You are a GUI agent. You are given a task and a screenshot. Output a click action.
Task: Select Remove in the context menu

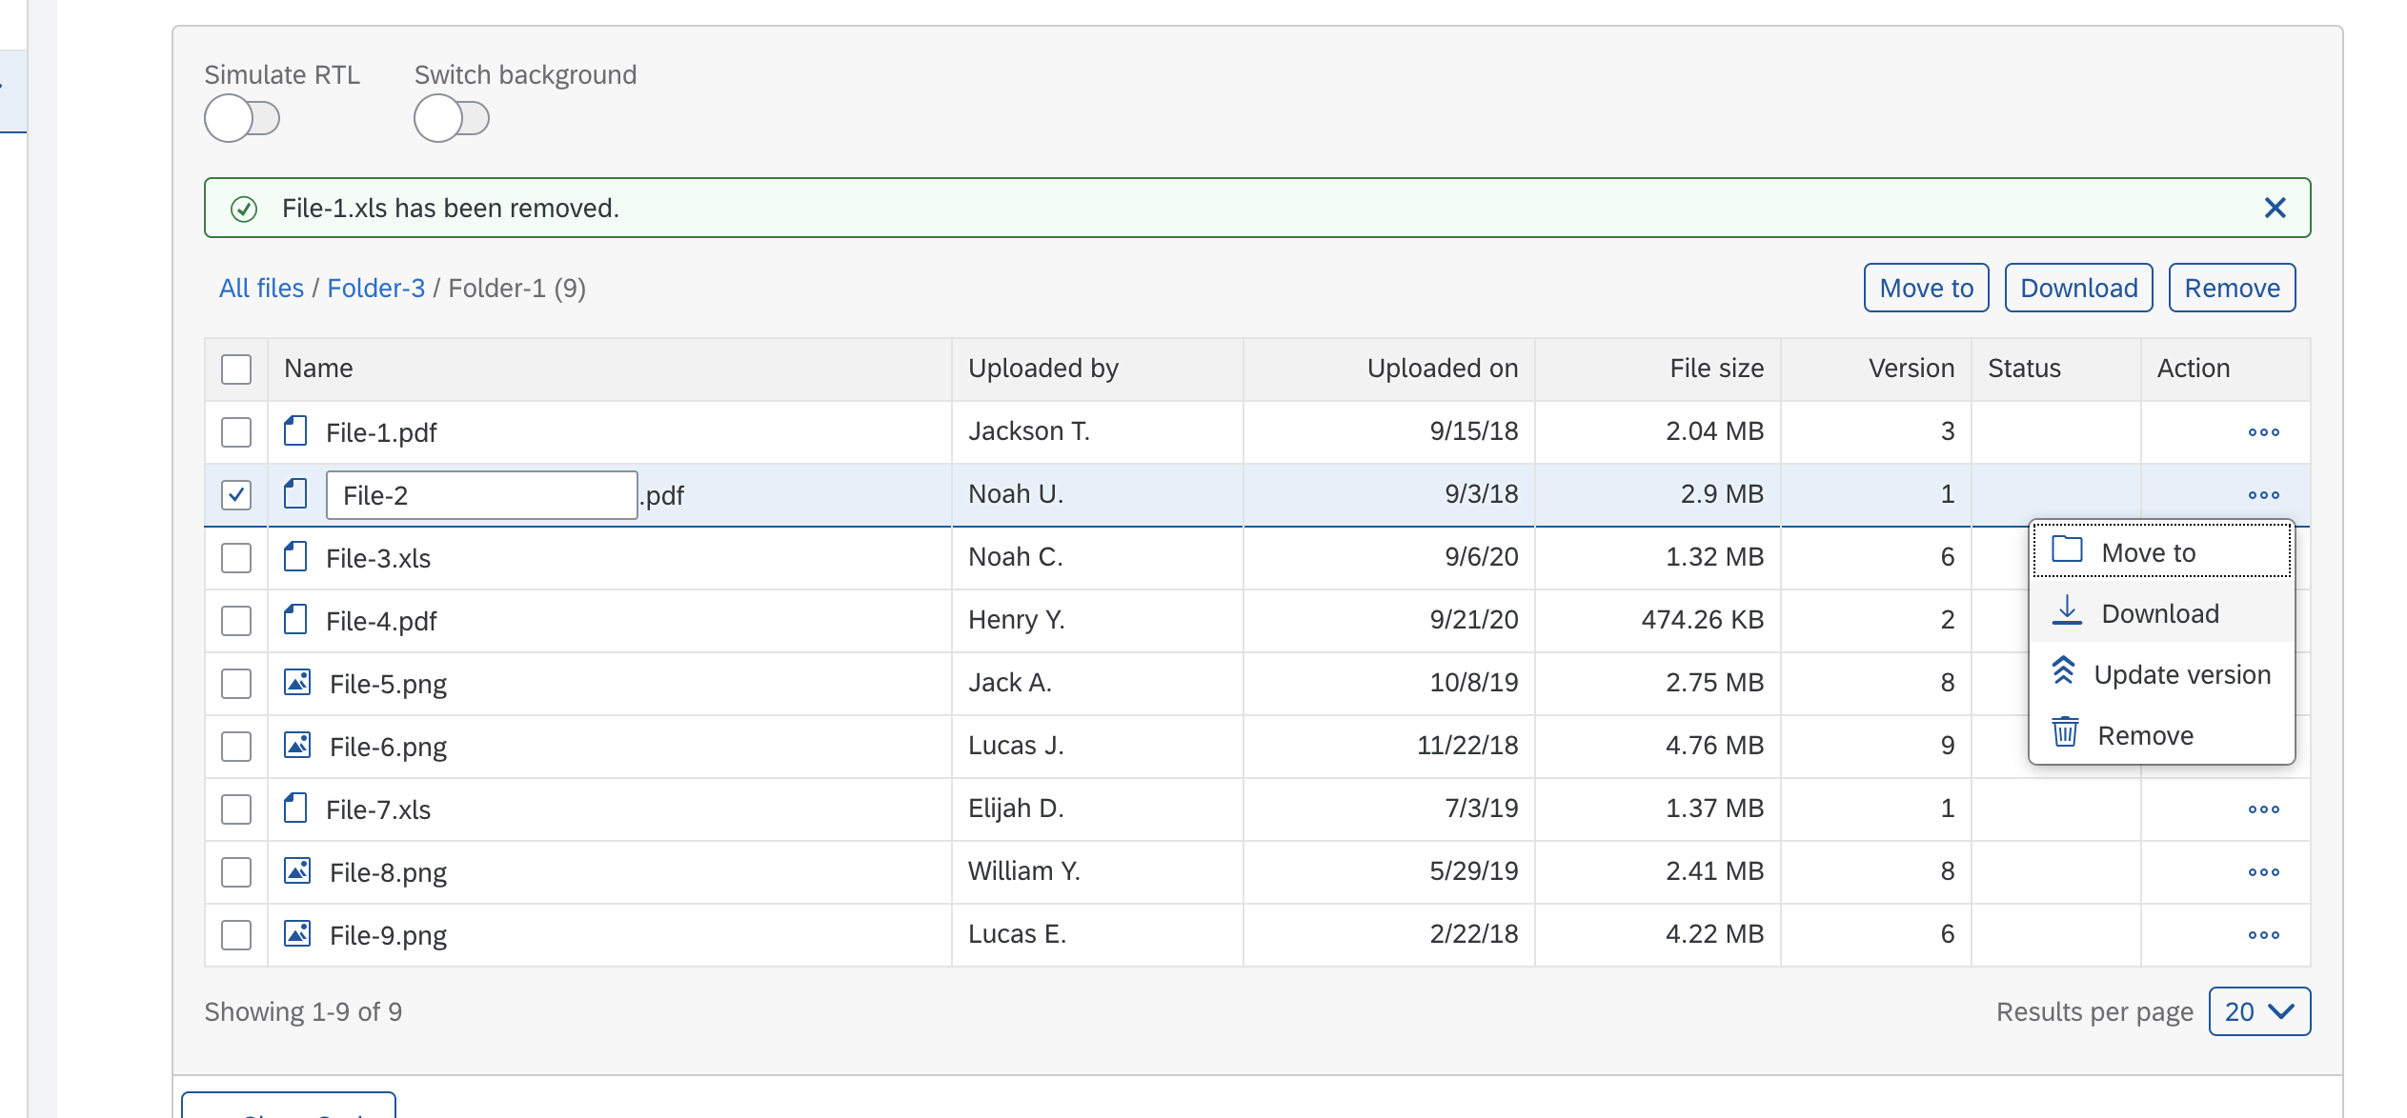click(x=2144, y=735)
